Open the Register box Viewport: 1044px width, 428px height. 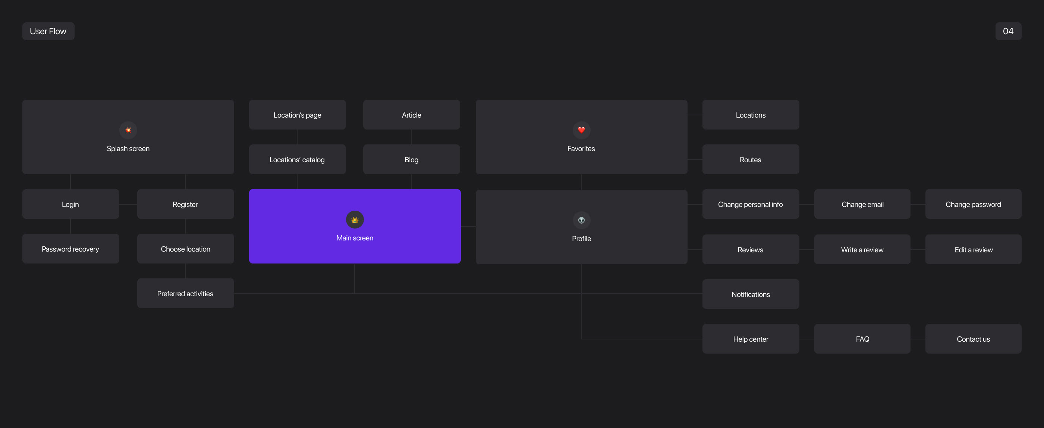(x=185, y=204)
